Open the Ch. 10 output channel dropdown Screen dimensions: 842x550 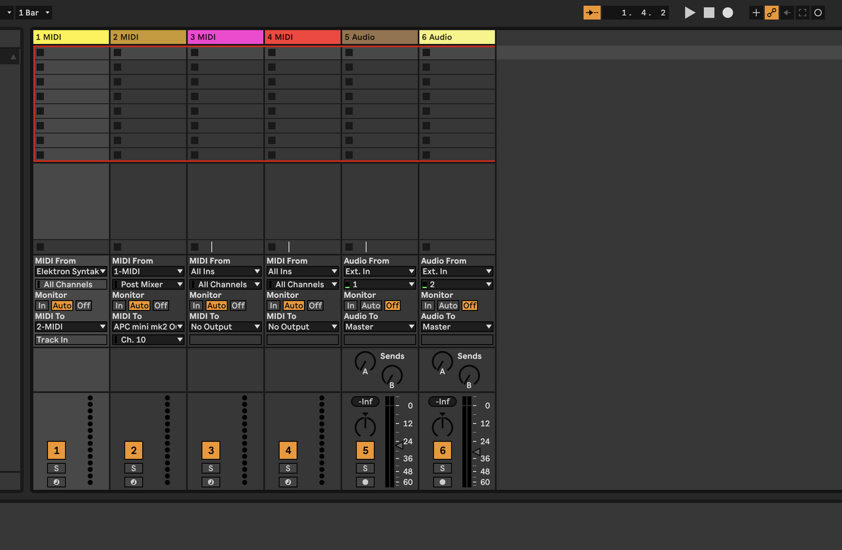148,339
